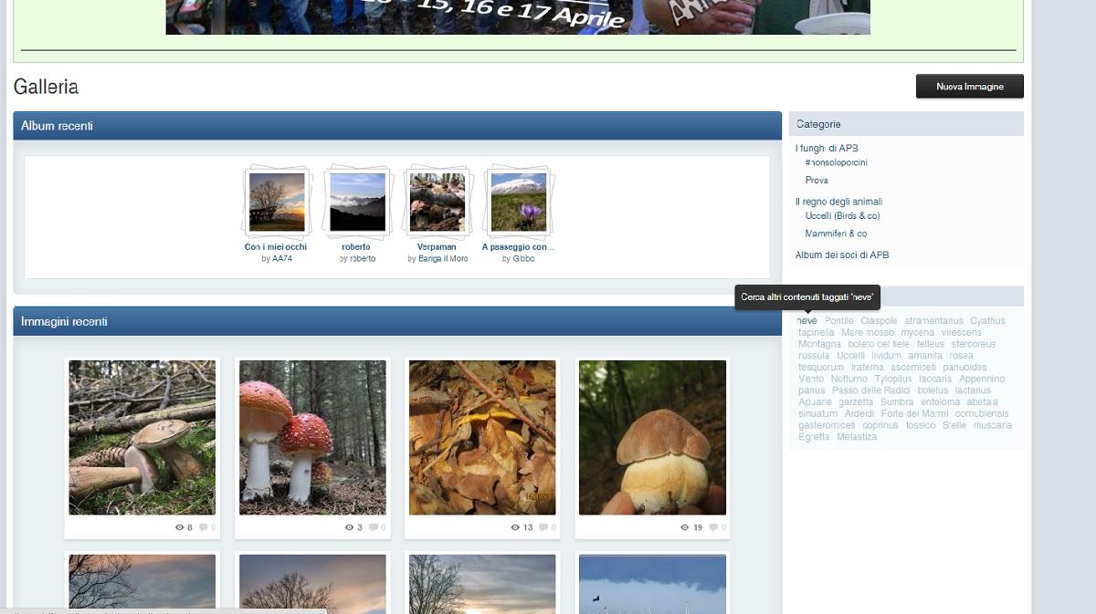The width and height of the screenshot is (1096, 614).
Task: Open the 'Album dei soci di APB' category
Action: pyautogui.click(x=842, y=255)
